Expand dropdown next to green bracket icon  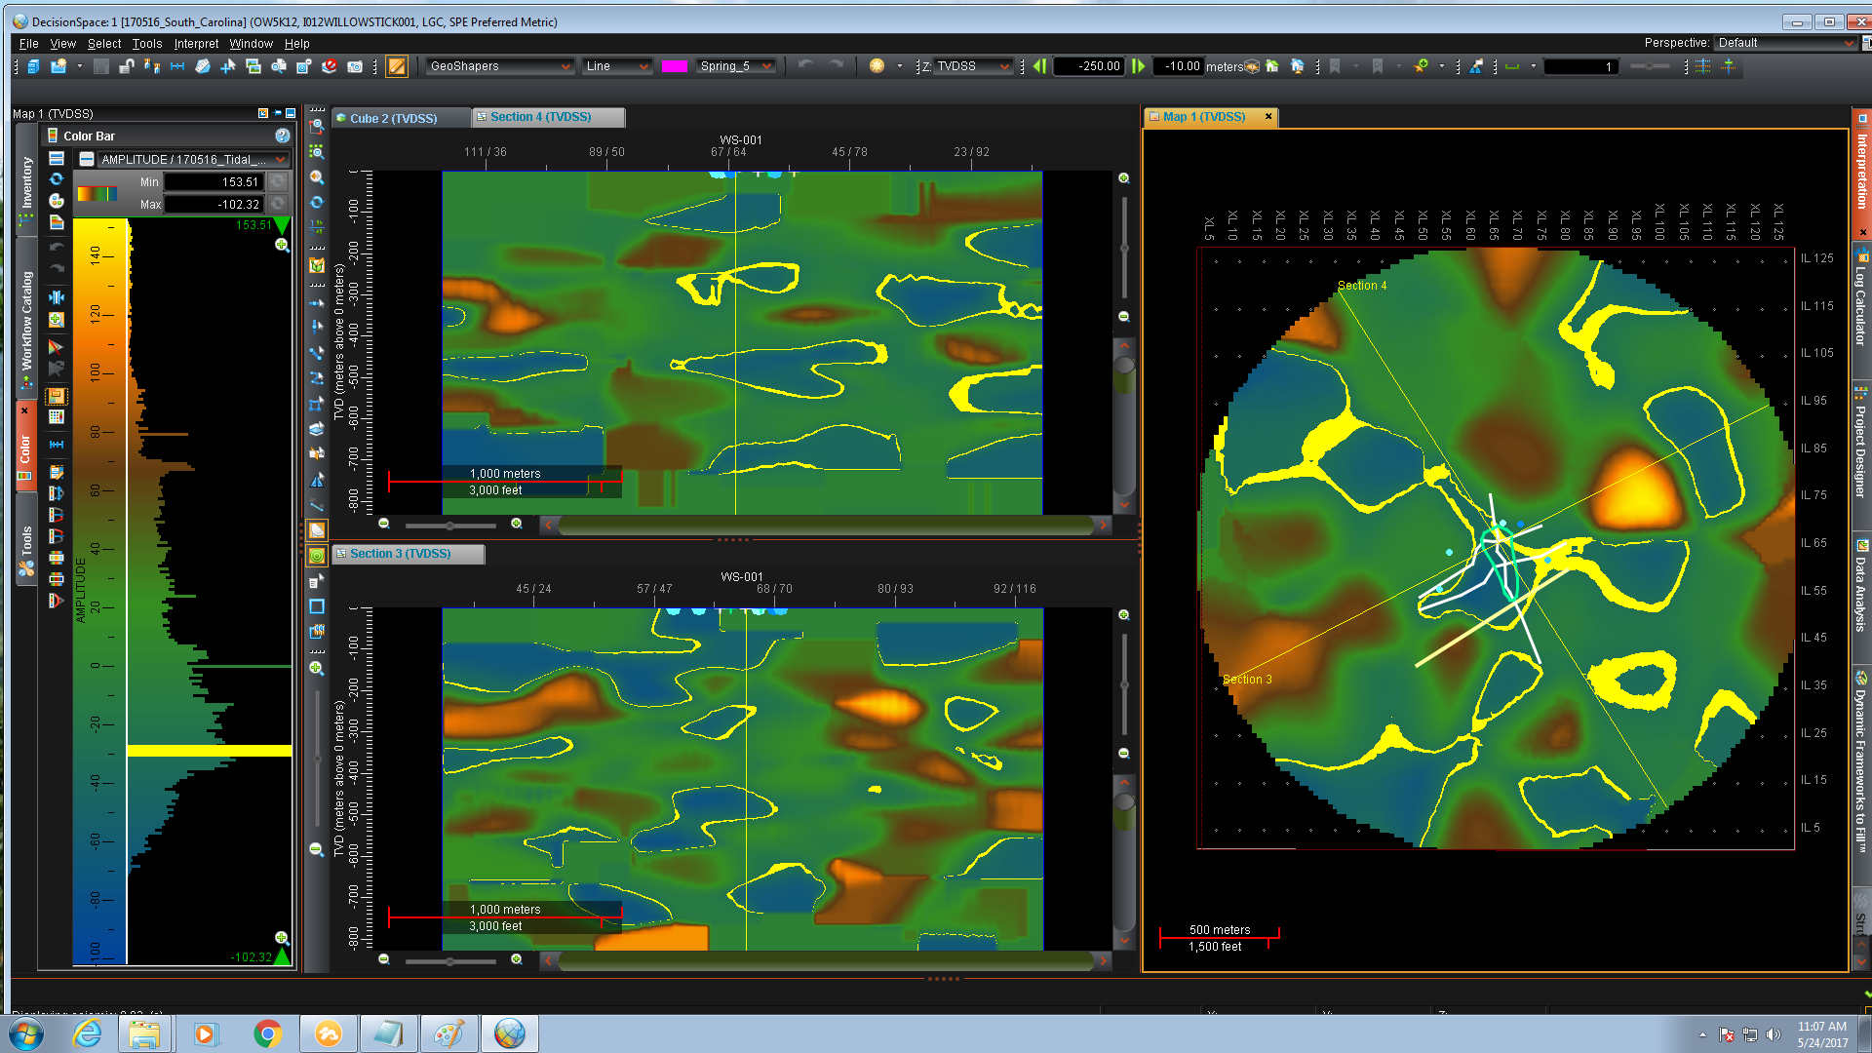click(1533, 66)
